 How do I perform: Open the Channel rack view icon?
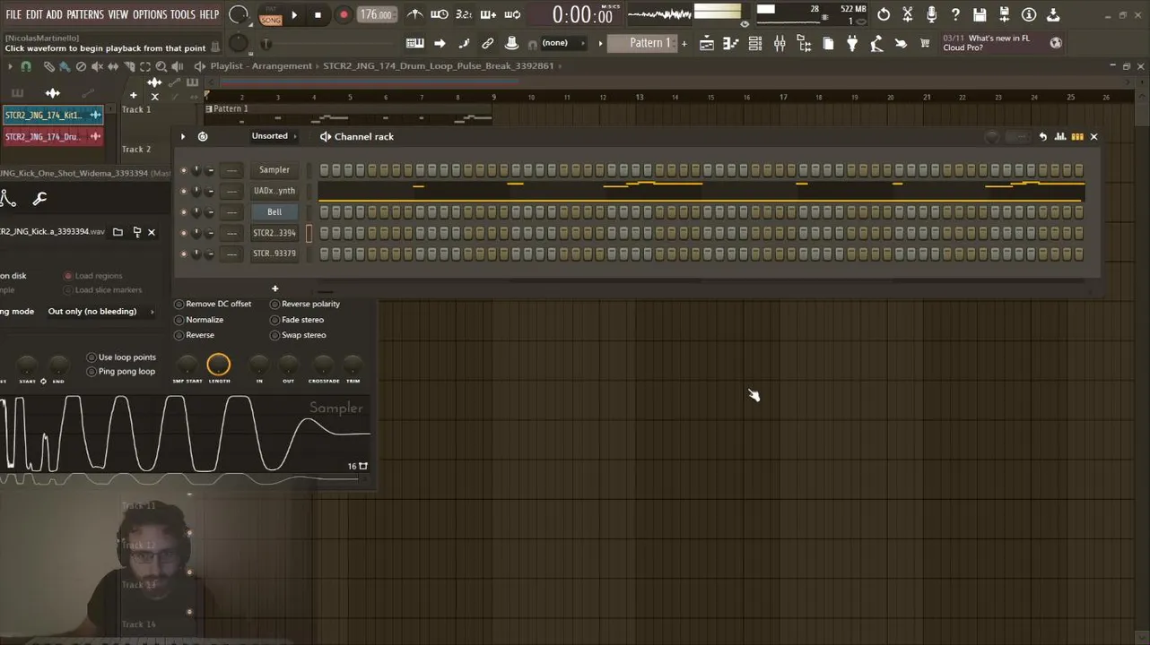coord(755,43)
